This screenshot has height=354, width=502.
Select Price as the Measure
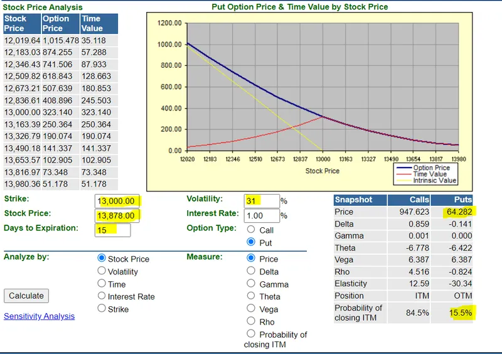252,259
